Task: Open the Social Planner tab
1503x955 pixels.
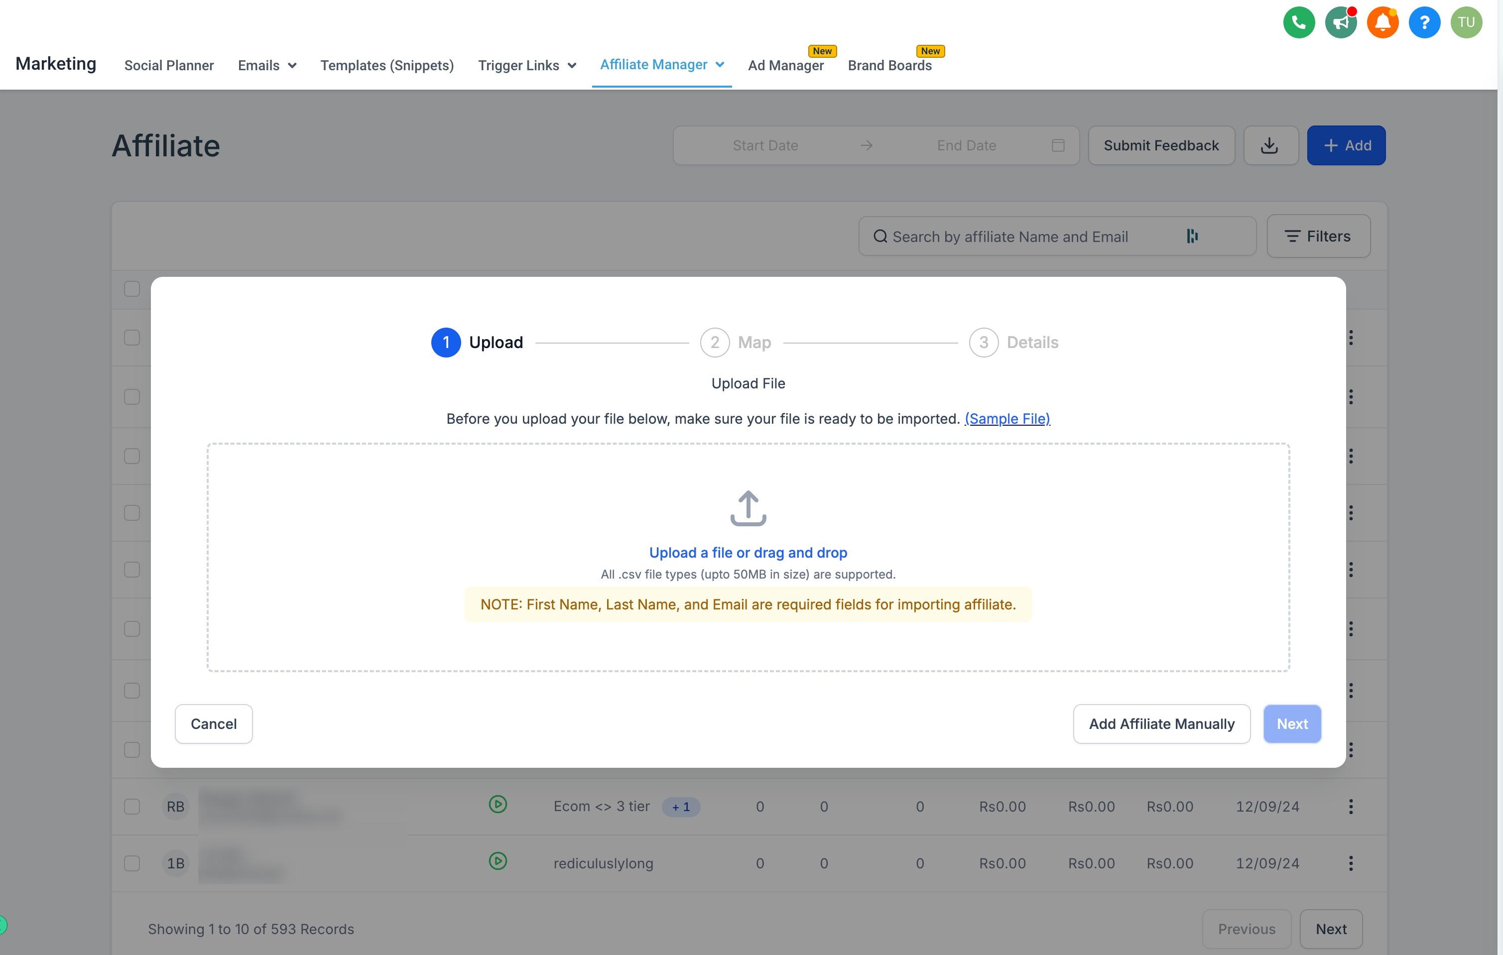Action: 169,66
